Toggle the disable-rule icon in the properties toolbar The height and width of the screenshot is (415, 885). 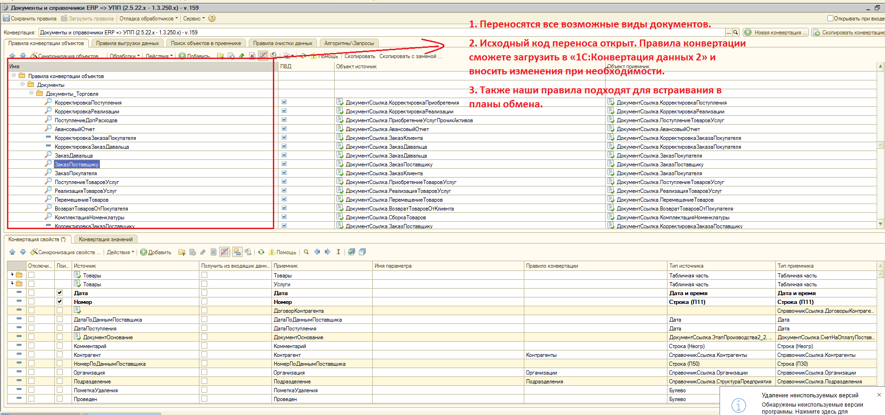pos(225,252)
